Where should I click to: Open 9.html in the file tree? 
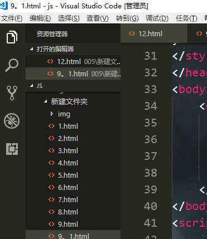pos(73,224)
